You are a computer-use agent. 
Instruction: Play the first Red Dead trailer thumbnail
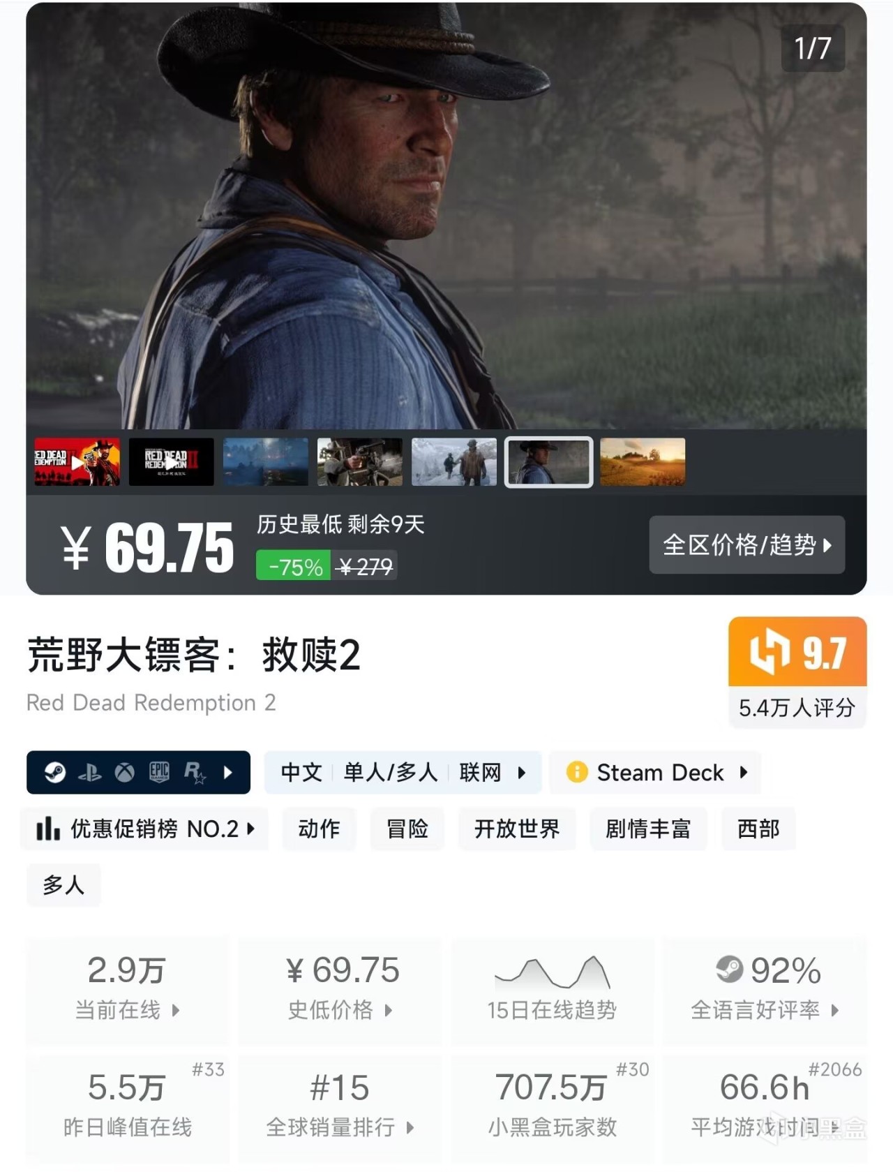77,462
